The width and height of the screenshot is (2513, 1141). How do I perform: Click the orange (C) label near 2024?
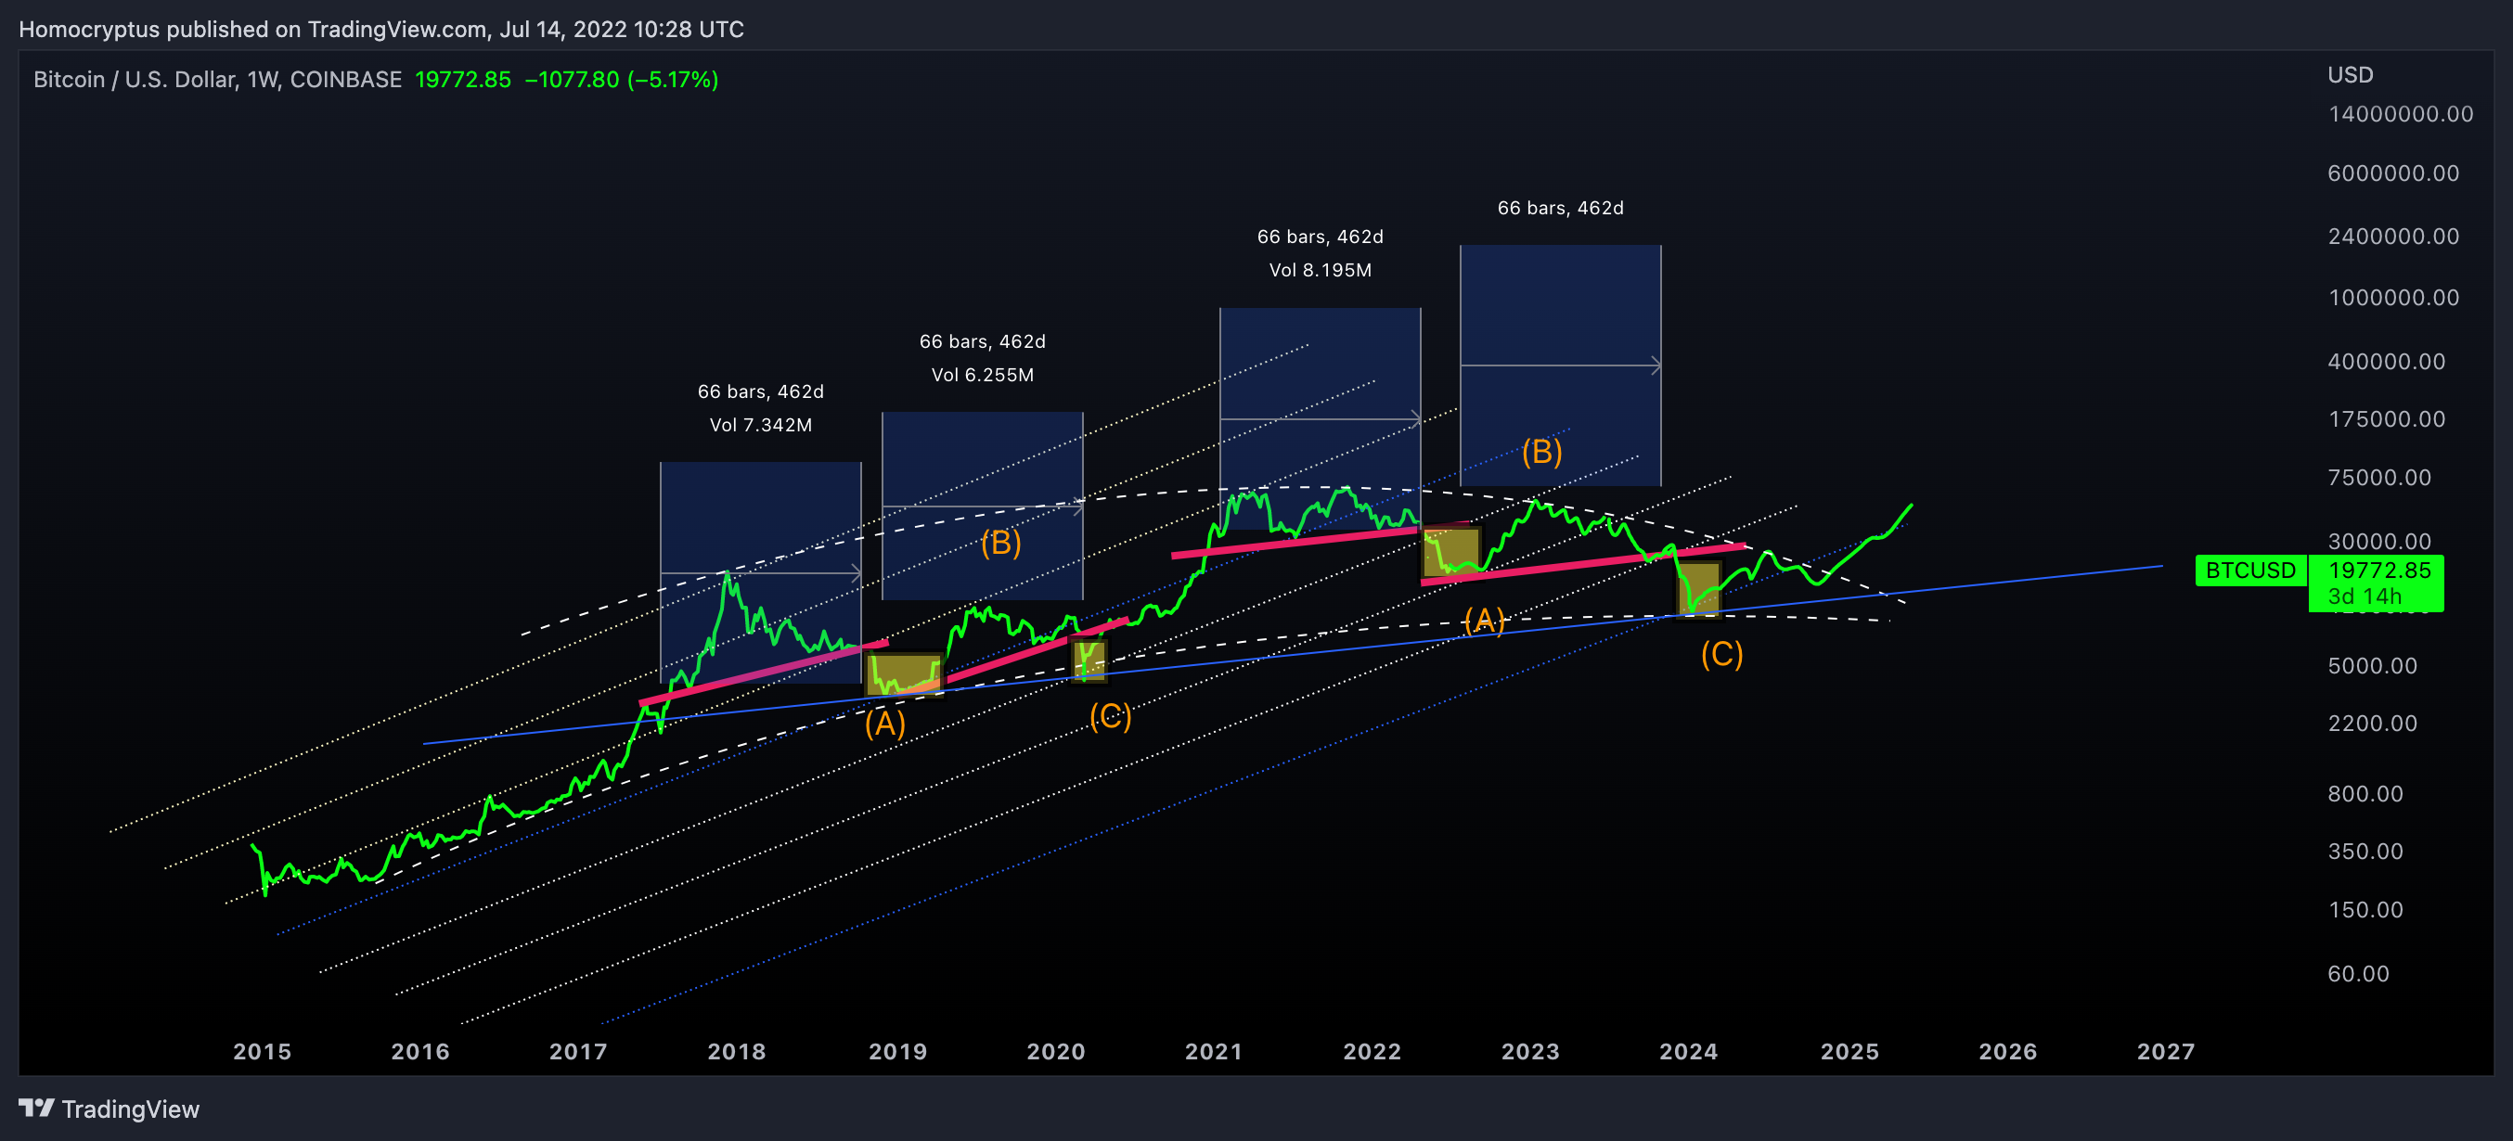coord(1721,654)
